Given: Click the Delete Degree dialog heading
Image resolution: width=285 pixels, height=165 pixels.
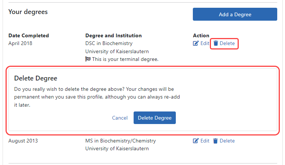Looking at the screenshot, I should [x=36, y=78].
